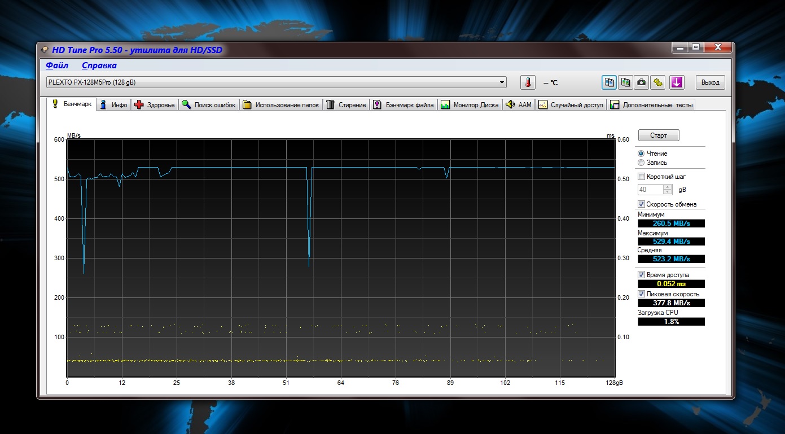Screen dimensions: 785x434
Task: Enable the Короткий шаг checkbox
Action: pos(641,177)
